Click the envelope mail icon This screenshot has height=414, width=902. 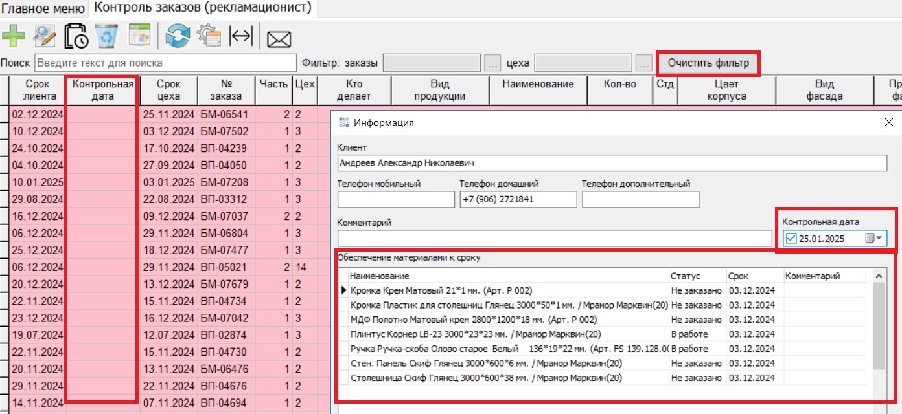point(279,39)
